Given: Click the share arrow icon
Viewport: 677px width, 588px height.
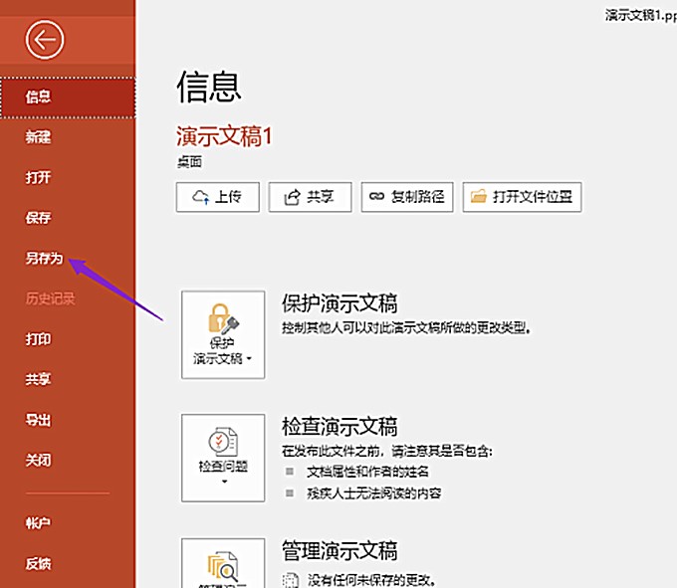Looking at the screenshot, I should [x=293, y=197].
